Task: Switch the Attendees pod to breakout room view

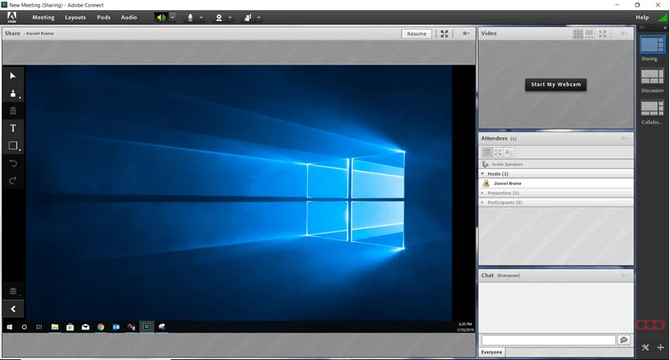Action: click(x=498, y=152)
